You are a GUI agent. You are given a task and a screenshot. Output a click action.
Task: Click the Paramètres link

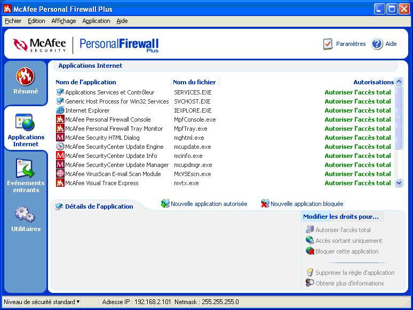pos(351,44)
